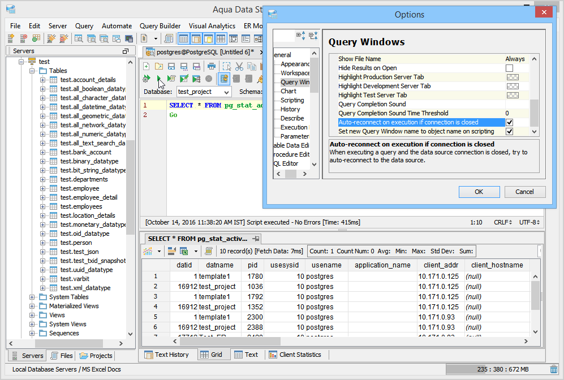Viewport: 564px width, 380px height.
Task: Click the Cut scissors icon
Action: pyautogui.click(x=239, y=66)
